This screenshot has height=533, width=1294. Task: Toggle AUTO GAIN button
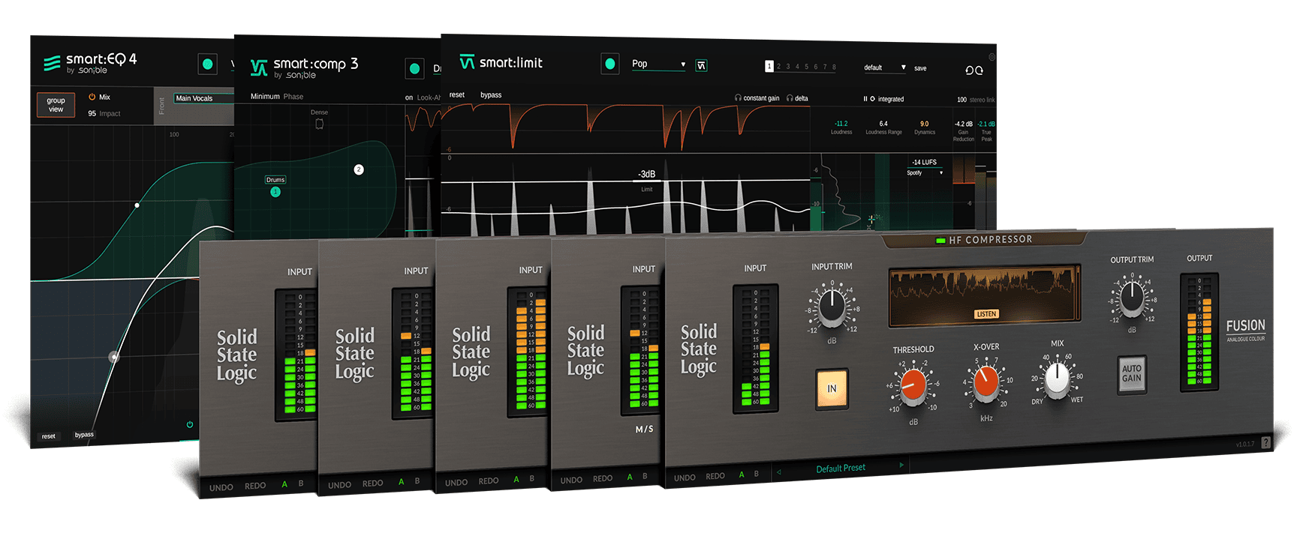pos(1131,373)
